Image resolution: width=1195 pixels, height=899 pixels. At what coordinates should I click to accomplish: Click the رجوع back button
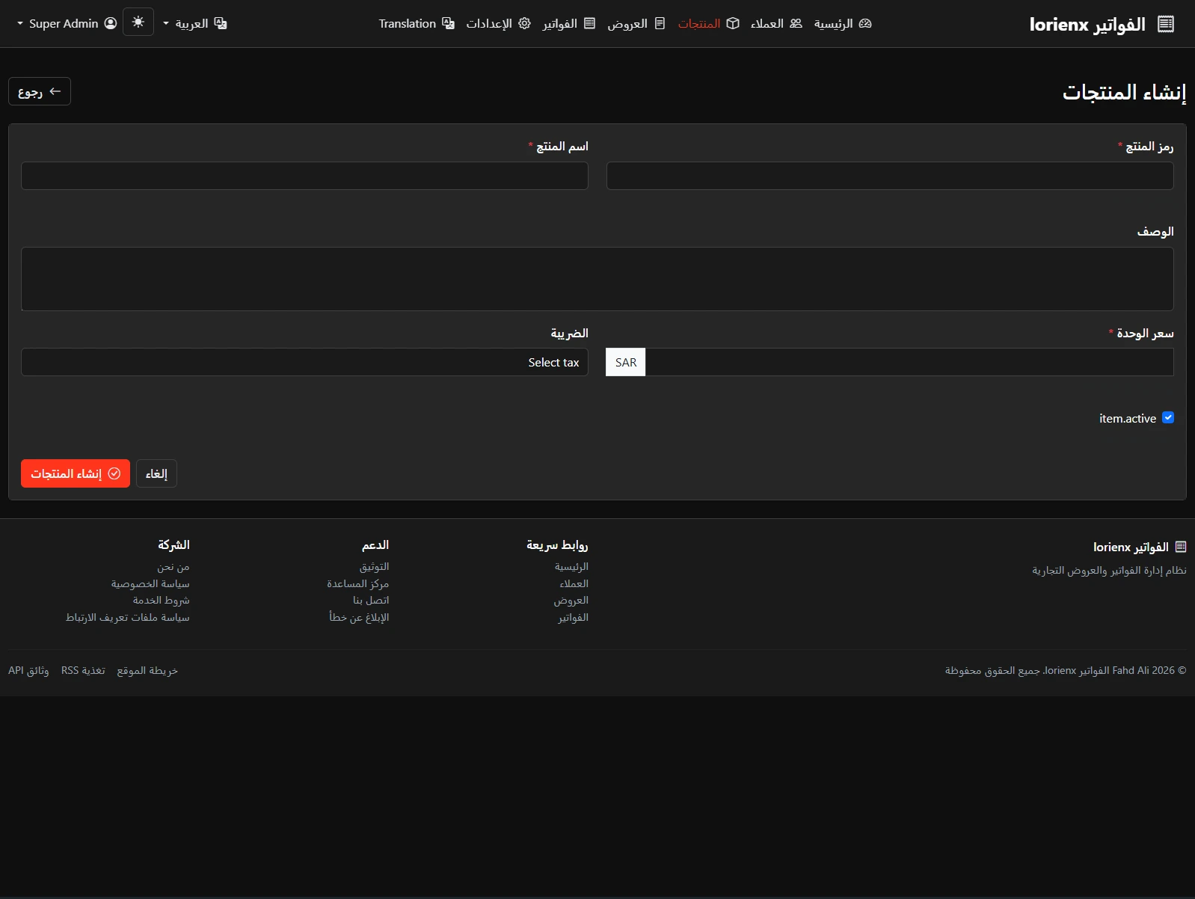(40, 91)
